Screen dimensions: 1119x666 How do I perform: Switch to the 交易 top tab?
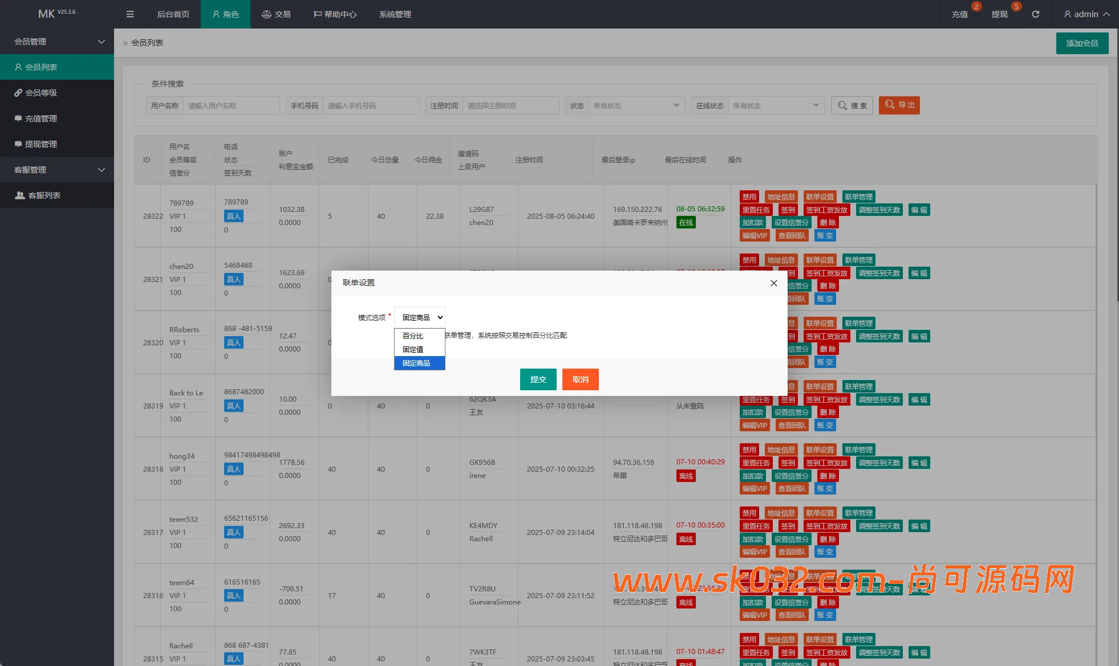click(276, 14)
